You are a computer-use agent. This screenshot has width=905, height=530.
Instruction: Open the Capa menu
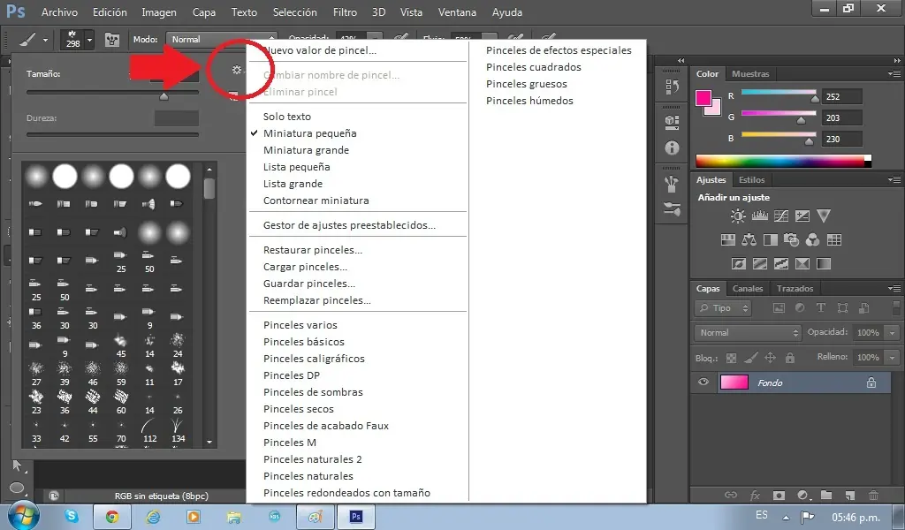click(204, 12)
